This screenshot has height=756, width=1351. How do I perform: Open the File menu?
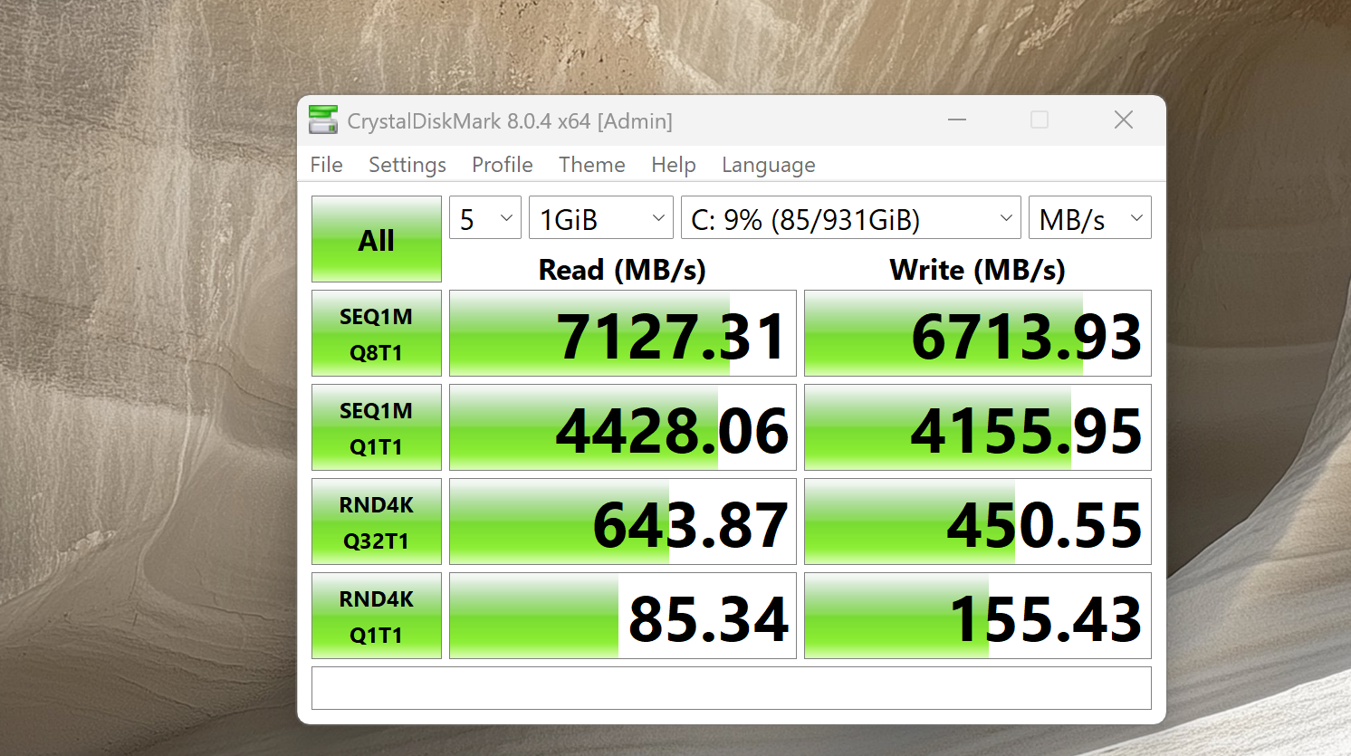(x=326, y=165)
